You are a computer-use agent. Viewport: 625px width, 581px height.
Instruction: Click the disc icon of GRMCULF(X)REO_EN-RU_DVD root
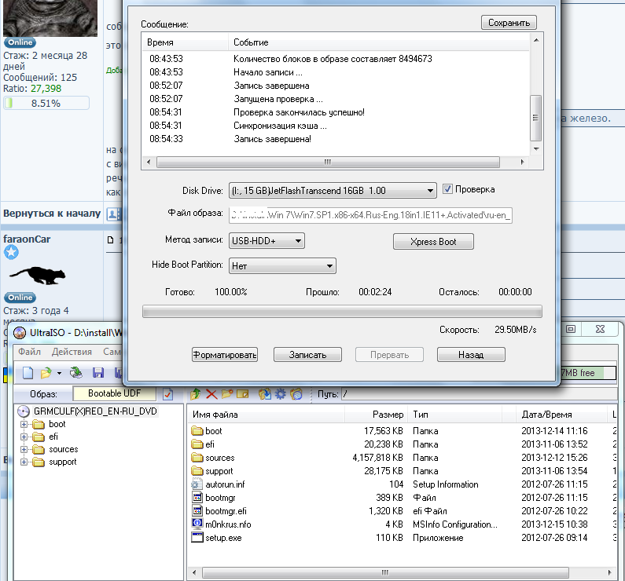click(x=24, y=411)
